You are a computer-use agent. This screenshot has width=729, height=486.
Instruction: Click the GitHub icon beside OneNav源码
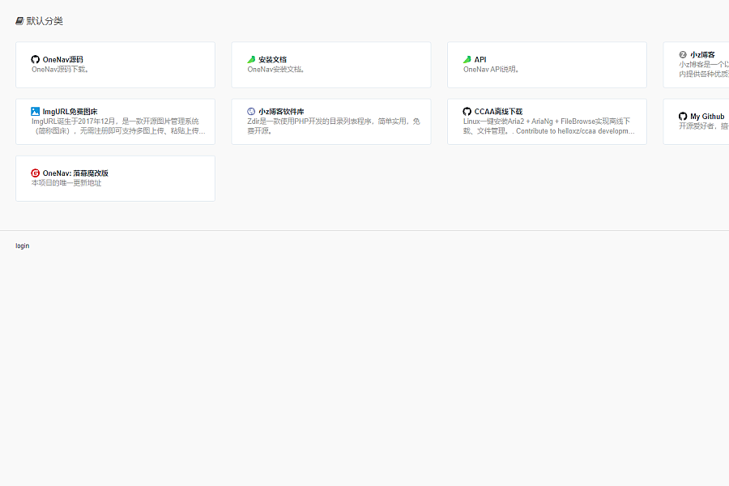[x=36, y=59]
